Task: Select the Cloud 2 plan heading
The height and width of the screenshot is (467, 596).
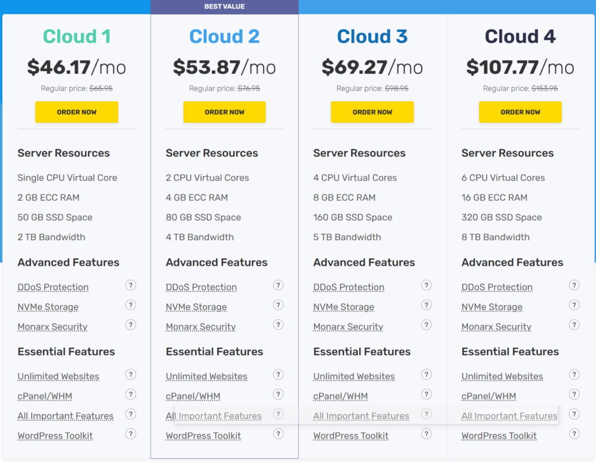Action: (225, 37)
